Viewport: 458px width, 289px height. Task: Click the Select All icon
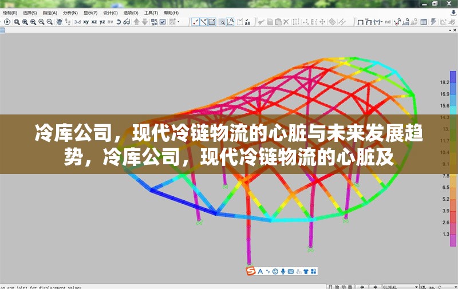pos(248,22)
